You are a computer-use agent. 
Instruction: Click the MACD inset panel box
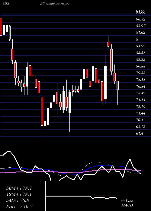pyautogui.click(x=83, y=196)
